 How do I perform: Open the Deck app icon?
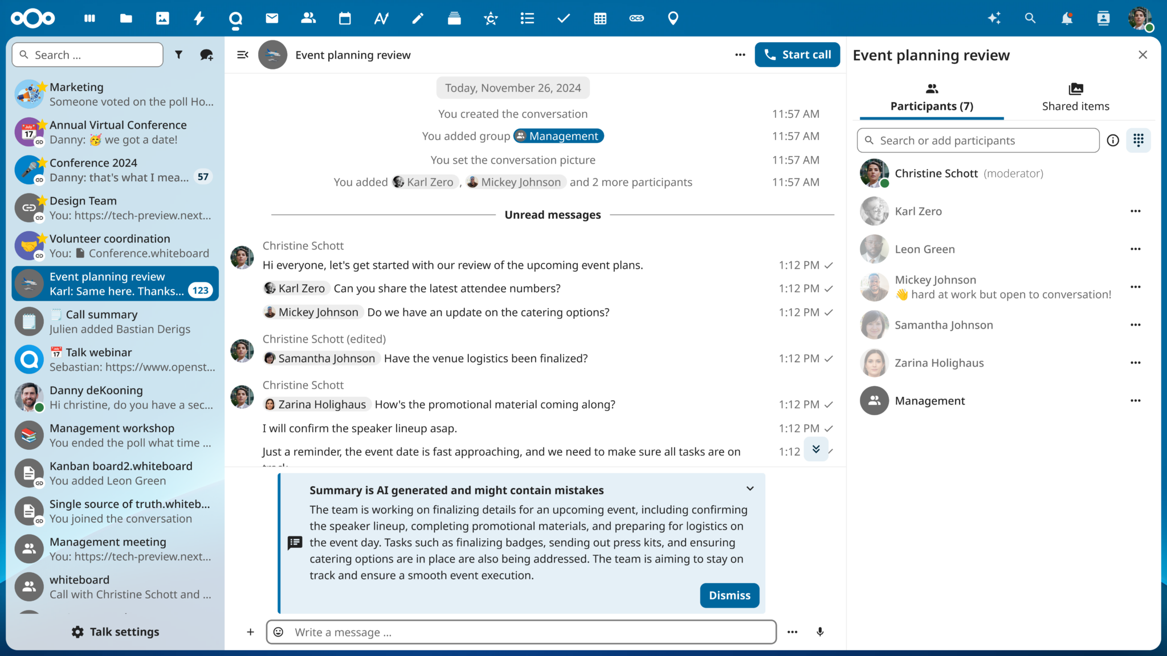454,18
